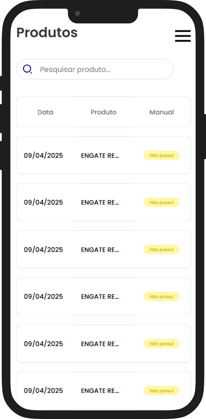The image size is (206, 419).
Task: Click the "Produtos" page title
Action: tap(47, 32)
